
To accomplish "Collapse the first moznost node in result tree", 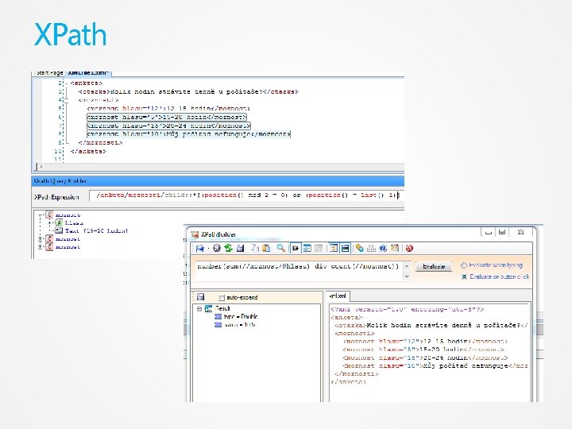I will 41,214.
